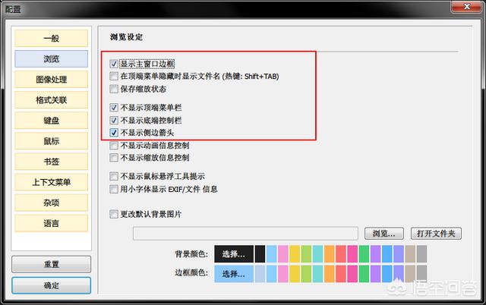486x305 pixels.
Task: Select yellow swatch in 边框颜色 row
Action: pyautogui.click(x=295, y=274)
